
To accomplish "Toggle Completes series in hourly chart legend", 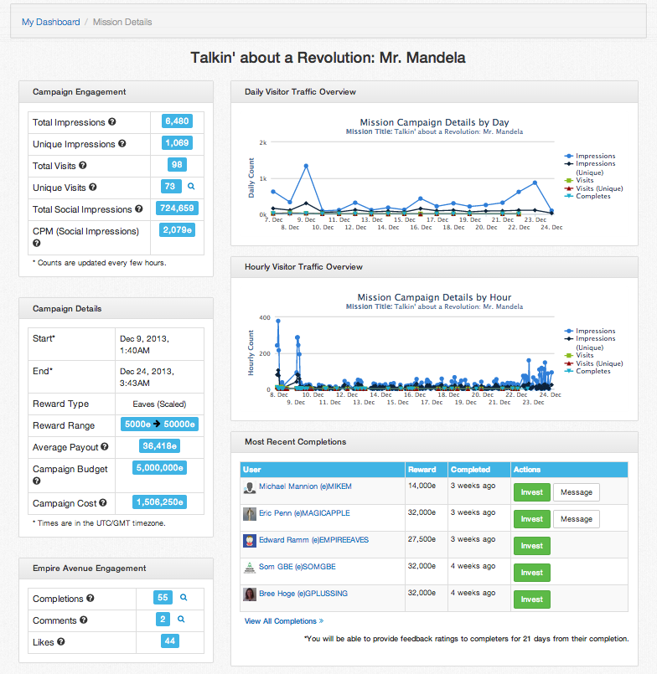I will [592, 371].
